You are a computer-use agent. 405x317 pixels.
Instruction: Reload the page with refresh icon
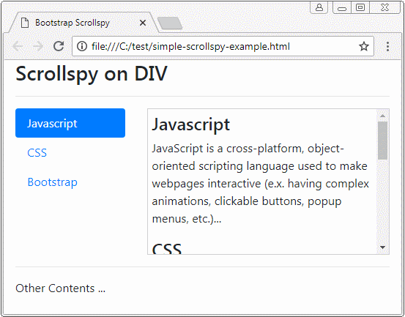[x=59, y=46]
